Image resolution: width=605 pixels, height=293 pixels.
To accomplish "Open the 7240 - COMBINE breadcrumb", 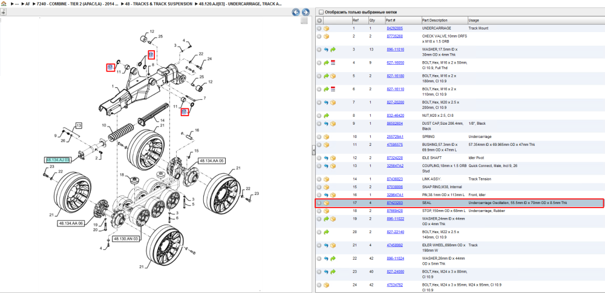I will coord(77,3).
